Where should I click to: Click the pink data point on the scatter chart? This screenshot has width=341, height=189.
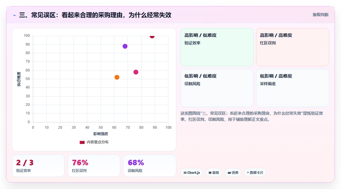136,72
